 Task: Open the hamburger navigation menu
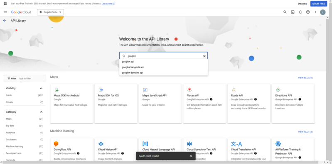click(5, 12)
